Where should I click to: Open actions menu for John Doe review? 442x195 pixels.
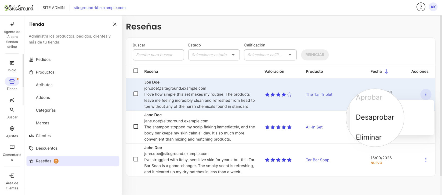pyautogui.click(x=426, y=160)
